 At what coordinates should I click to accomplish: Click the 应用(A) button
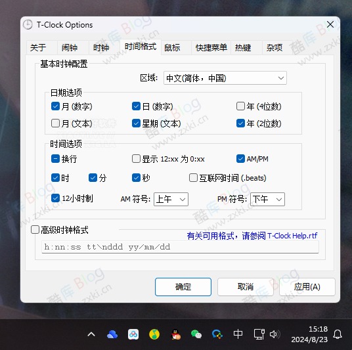307,287
